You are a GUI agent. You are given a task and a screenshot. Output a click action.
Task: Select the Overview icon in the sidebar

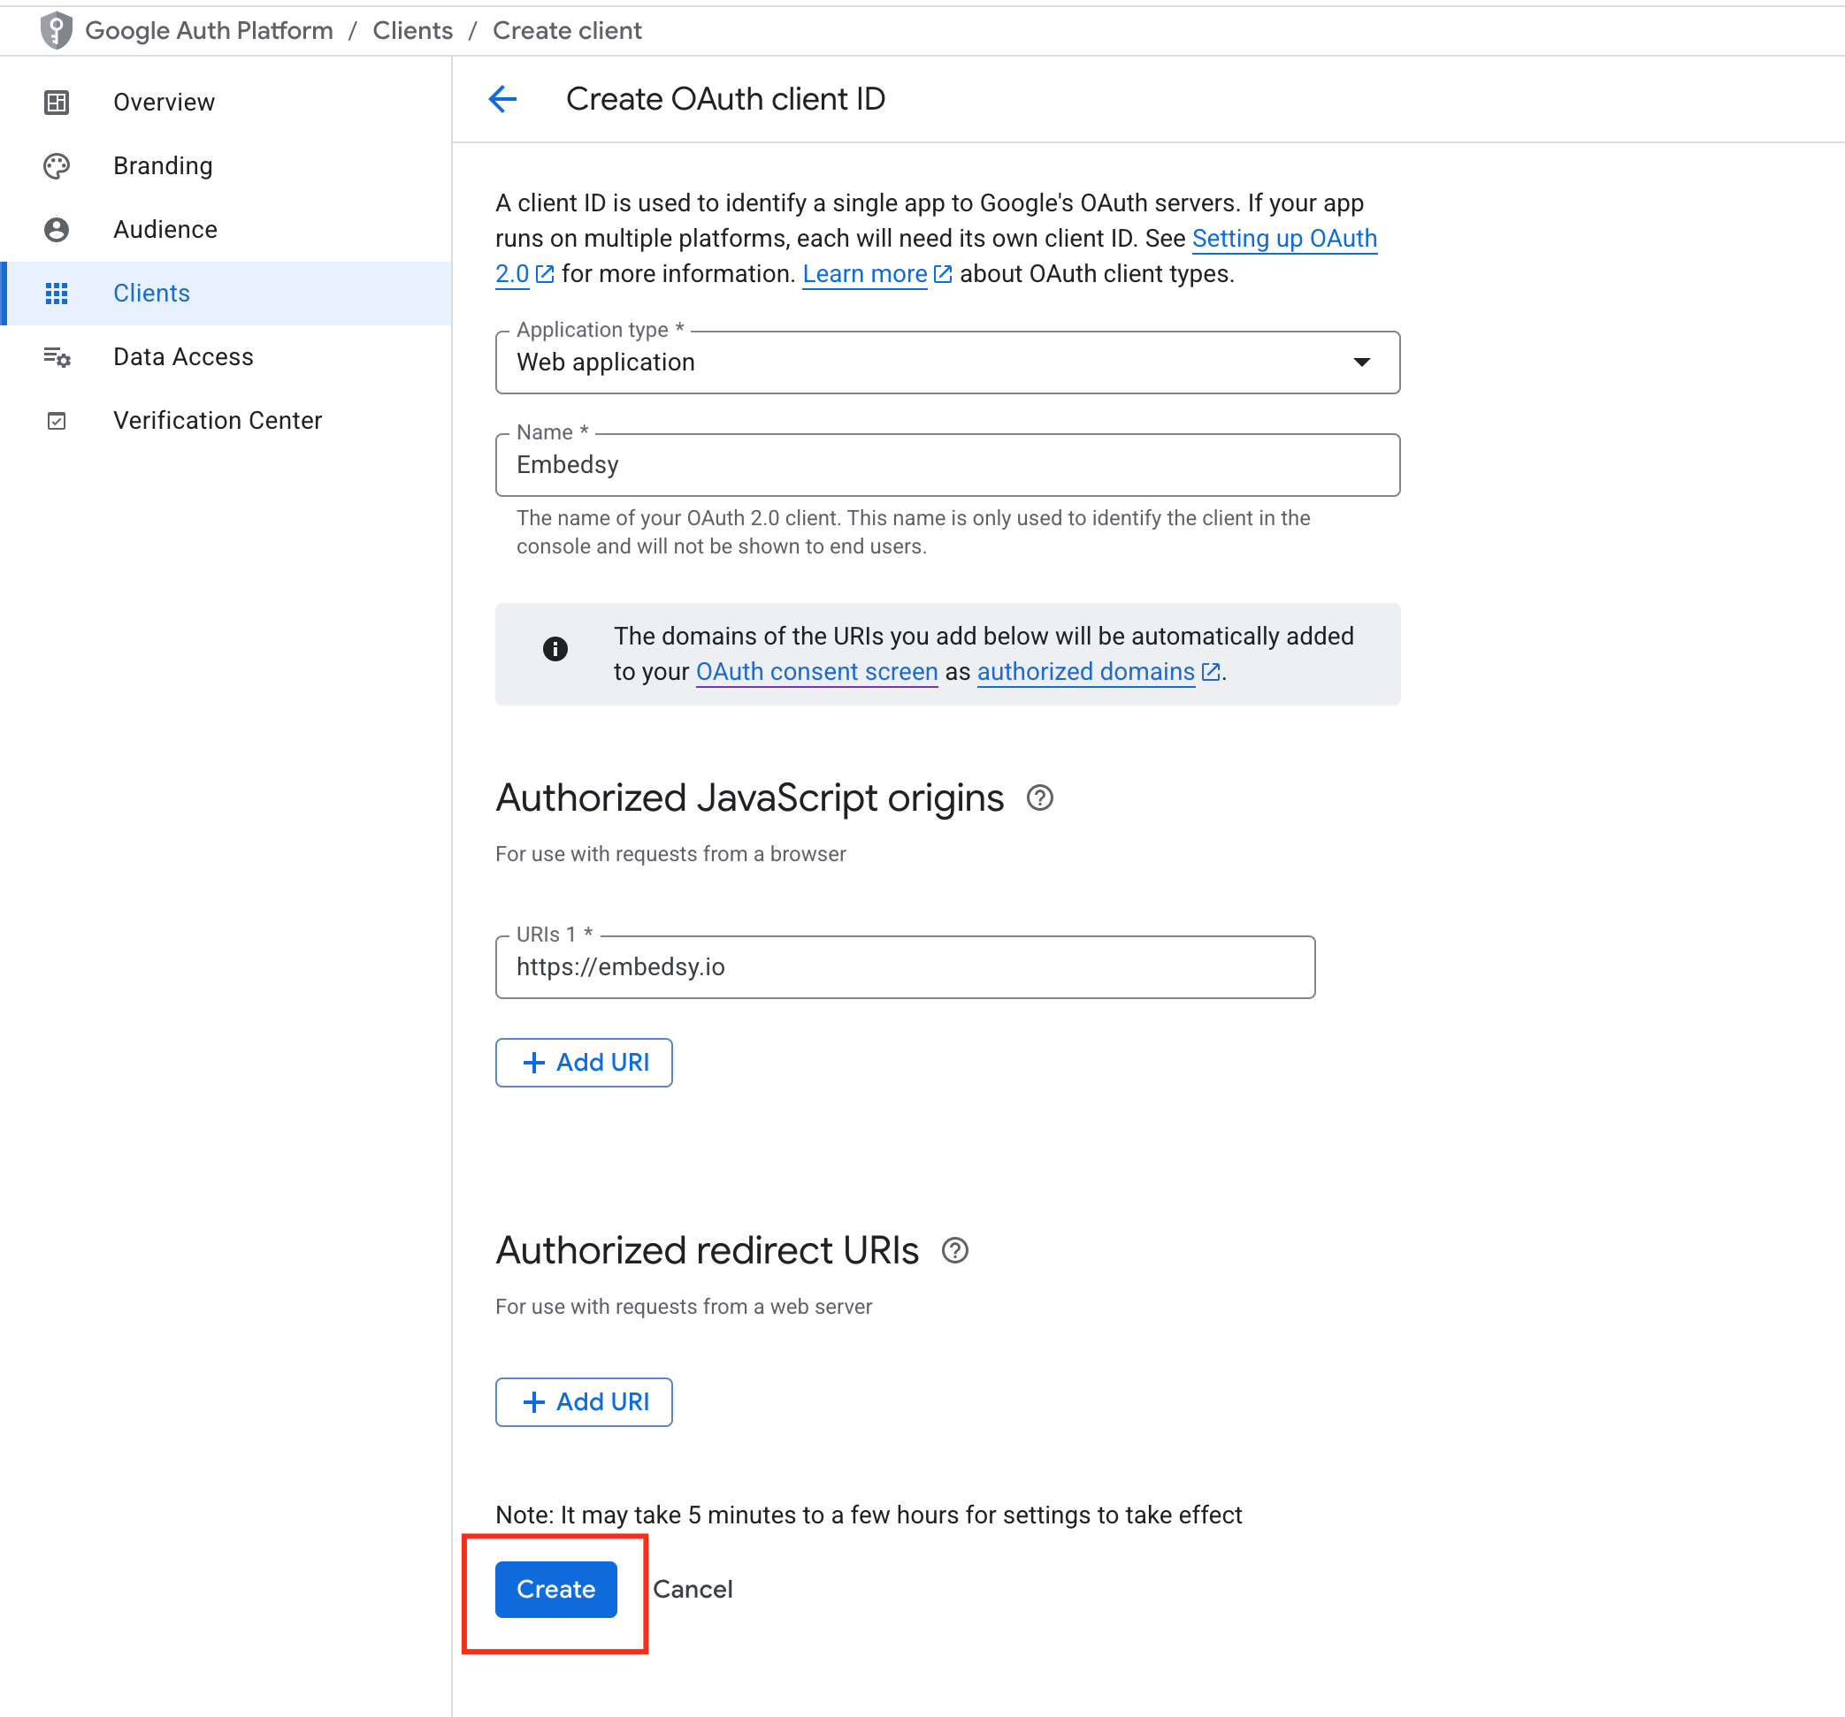(57, 102)
